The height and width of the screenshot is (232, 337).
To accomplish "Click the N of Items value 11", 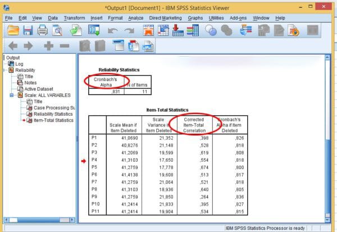I will click(145, 92).
